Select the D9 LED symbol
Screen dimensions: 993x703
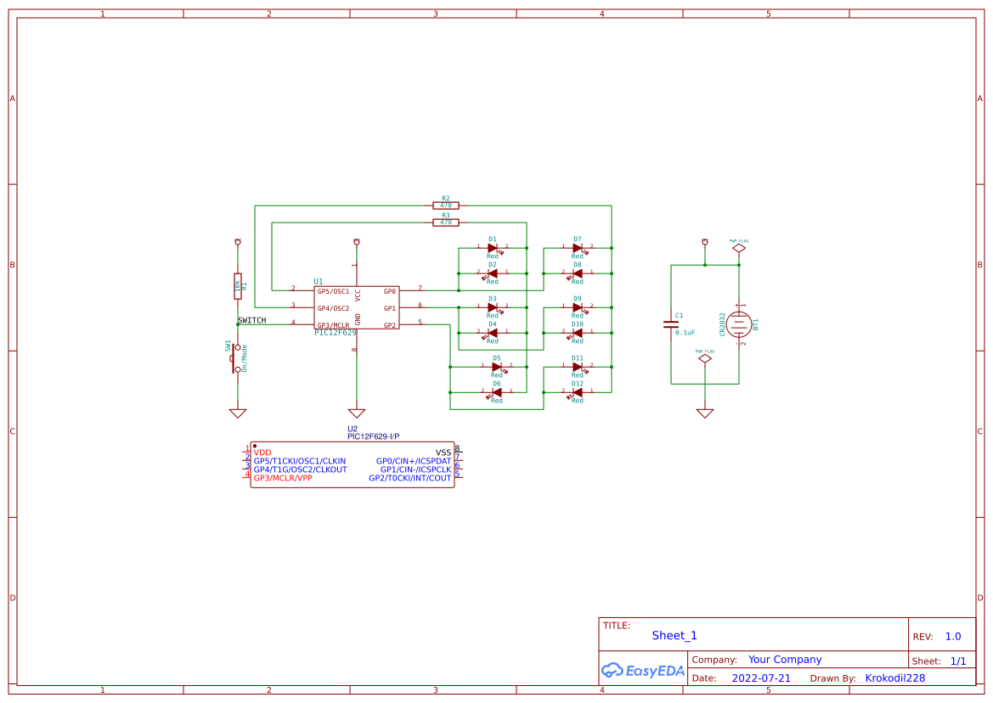point(578,307)
